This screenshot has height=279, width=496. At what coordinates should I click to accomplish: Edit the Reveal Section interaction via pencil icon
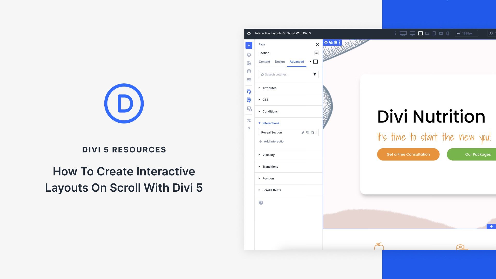click(x=303, y=132)
